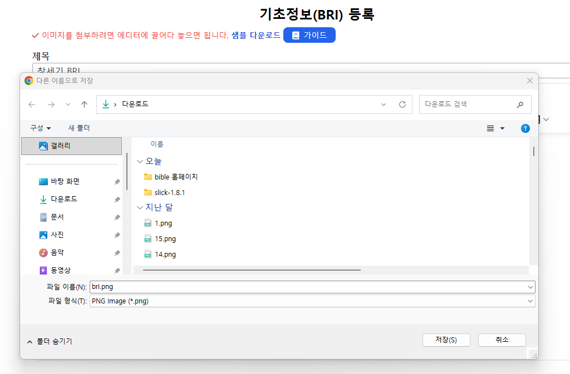Expand the file type dropdown
This screenshot has height=374, width=570.
pos(530,301)
